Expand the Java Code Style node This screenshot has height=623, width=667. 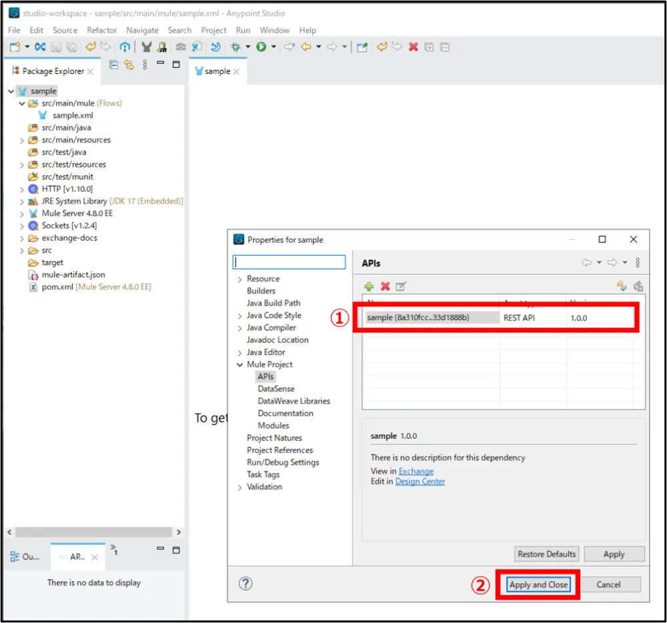[239, 316]
